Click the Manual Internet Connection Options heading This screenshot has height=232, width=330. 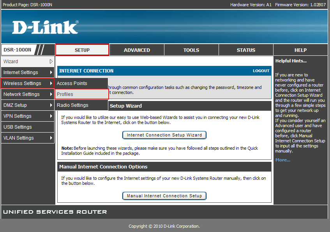click(x=103, y=166)
